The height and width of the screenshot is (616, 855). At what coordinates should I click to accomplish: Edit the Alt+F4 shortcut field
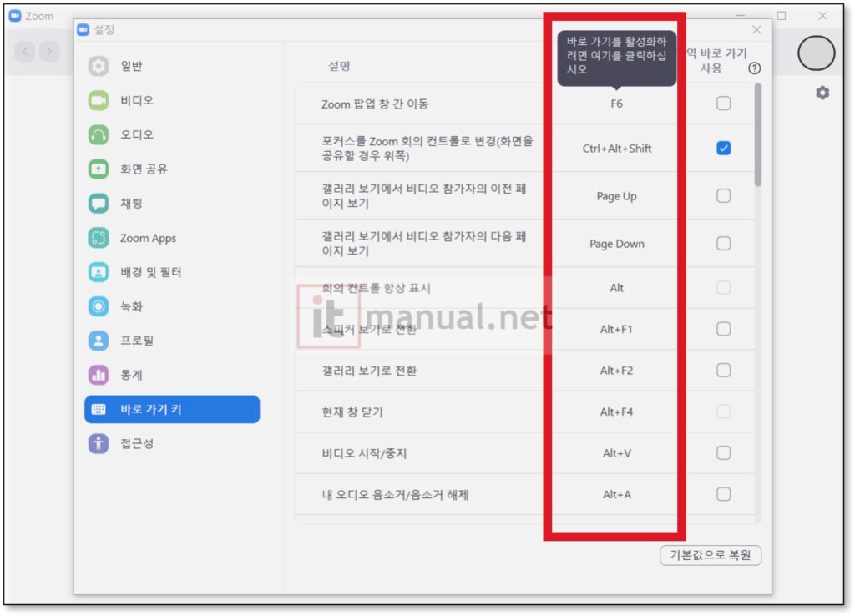(x=616, y=412)
